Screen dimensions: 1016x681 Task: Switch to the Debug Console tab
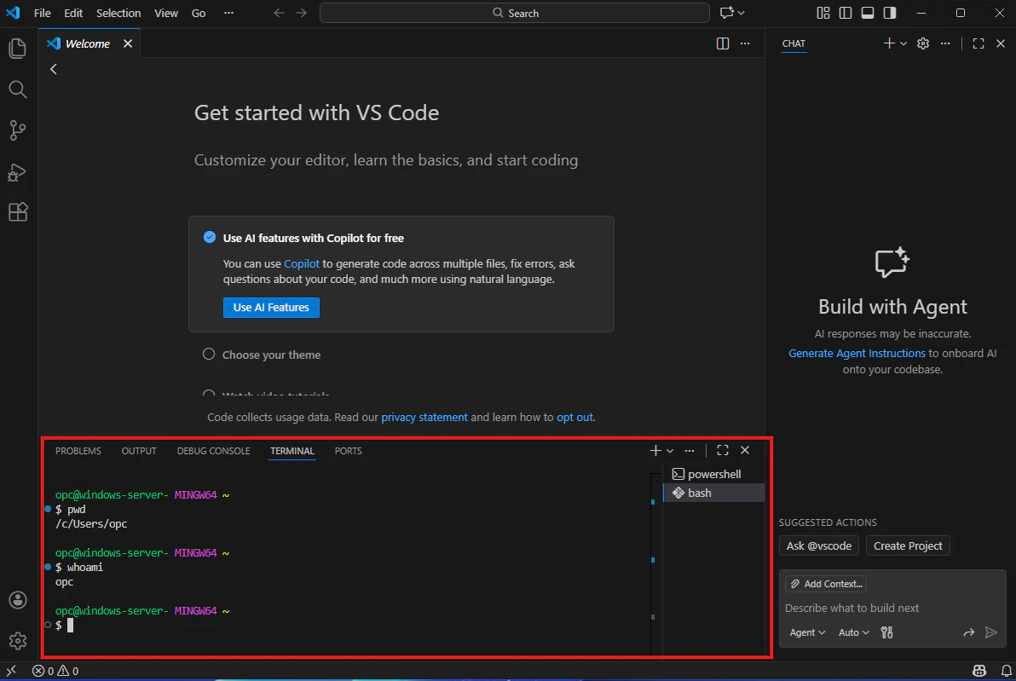pyautogui.click(x=213, y=451)
